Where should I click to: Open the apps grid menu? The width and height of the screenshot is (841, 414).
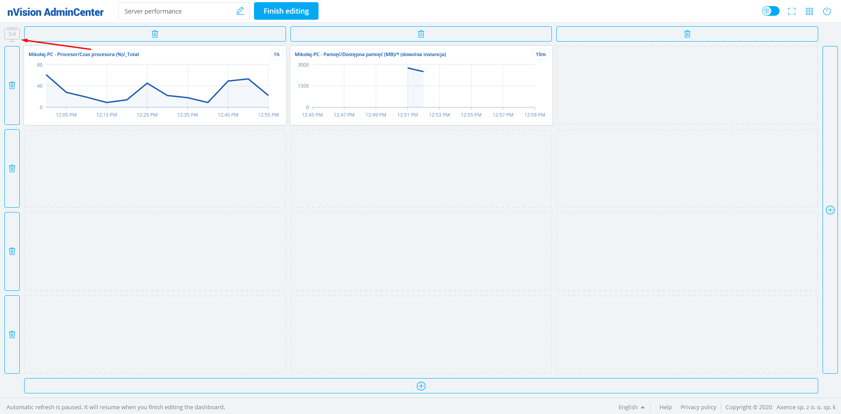pos(809,11)
